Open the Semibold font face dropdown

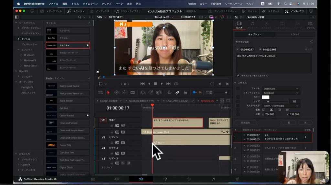281,93
